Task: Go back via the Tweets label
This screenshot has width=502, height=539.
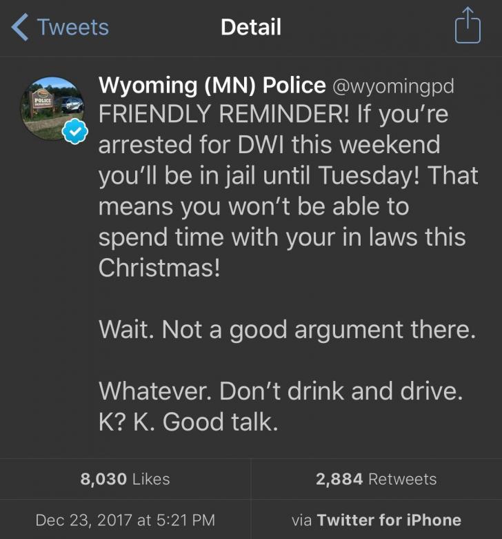Action: 72,28
